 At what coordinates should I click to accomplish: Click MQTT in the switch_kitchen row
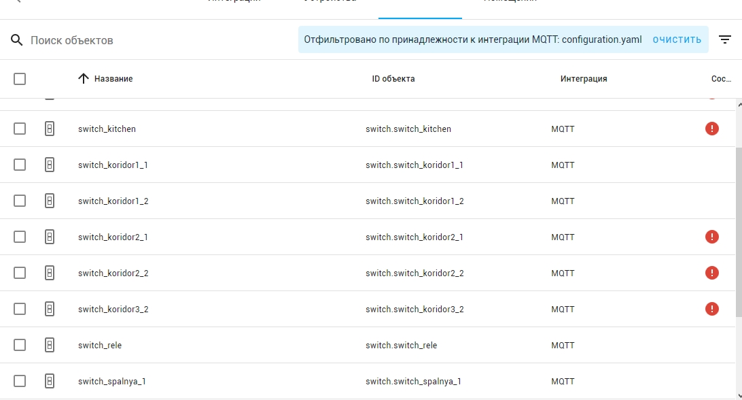click(x=563, y=129)
